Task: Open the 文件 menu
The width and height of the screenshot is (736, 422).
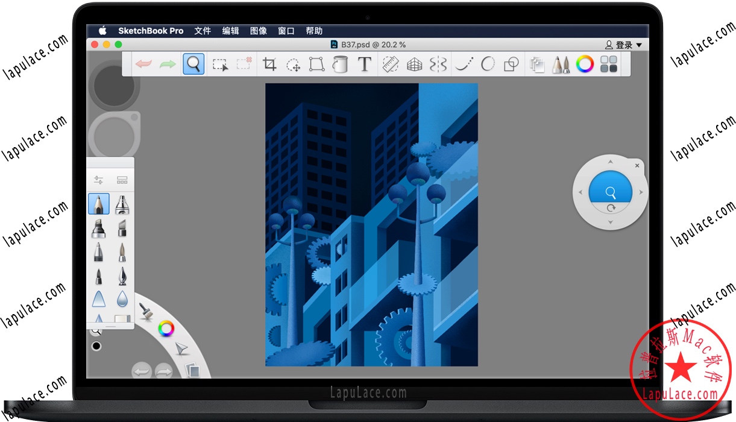Action: (x=203, y=31)
